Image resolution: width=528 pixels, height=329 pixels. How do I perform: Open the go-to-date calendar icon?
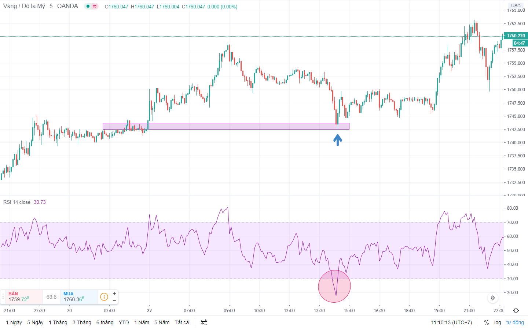point(204,322)
